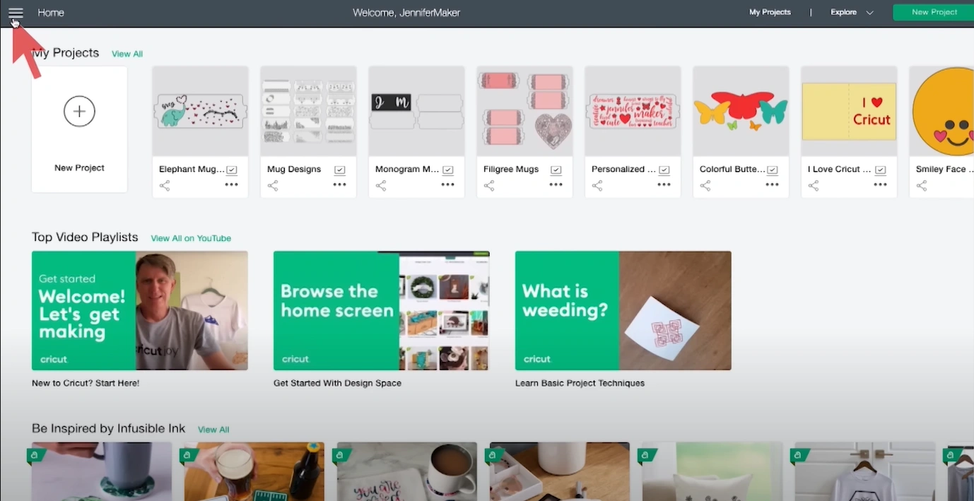The height and width of the screenshot is (501, 974).
Task: Open more options for I Love Cricut
Action: click(880, 185)
